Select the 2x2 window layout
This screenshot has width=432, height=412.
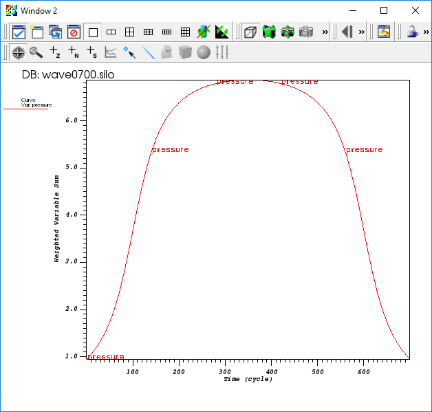[129, 32]
